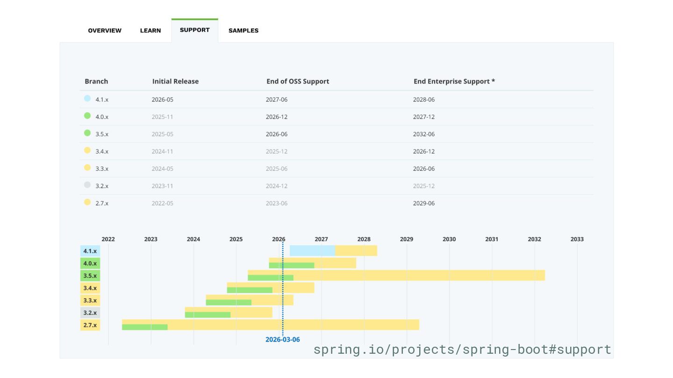Screen dimensions: 673x378
Task: Click the End Enterprise Support column header
Action: 454,82
